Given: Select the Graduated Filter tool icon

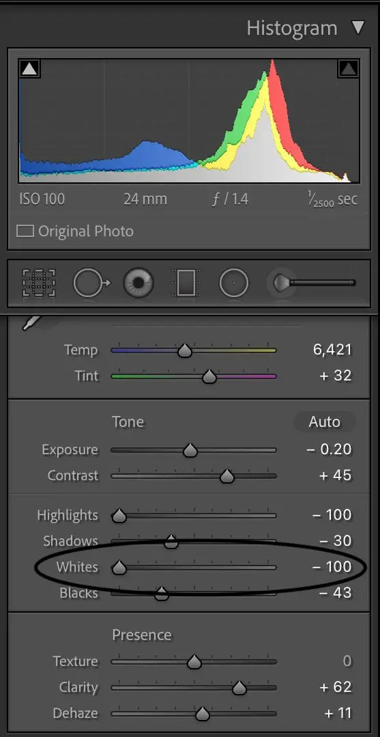Looking at the screenshot, I should coord(186,283).
